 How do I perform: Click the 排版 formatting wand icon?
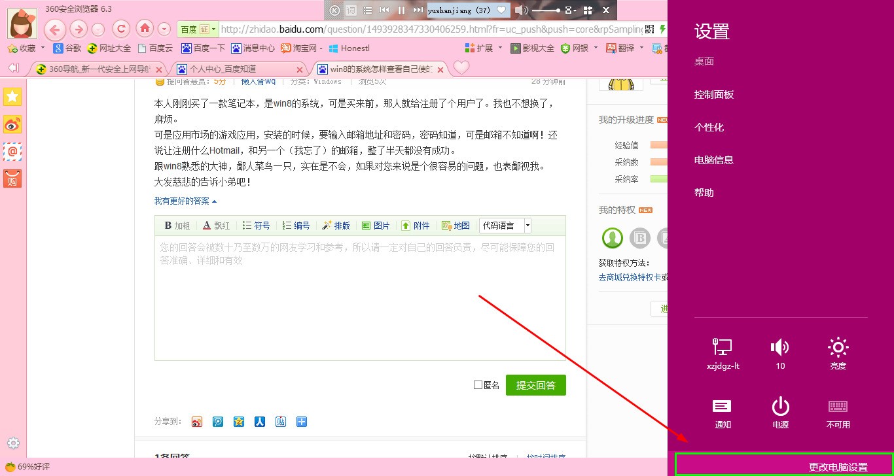click(336, 225)
